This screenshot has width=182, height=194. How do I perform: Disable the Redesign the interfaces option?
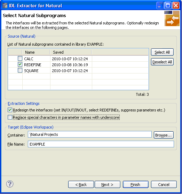click(x=10, y=110)
